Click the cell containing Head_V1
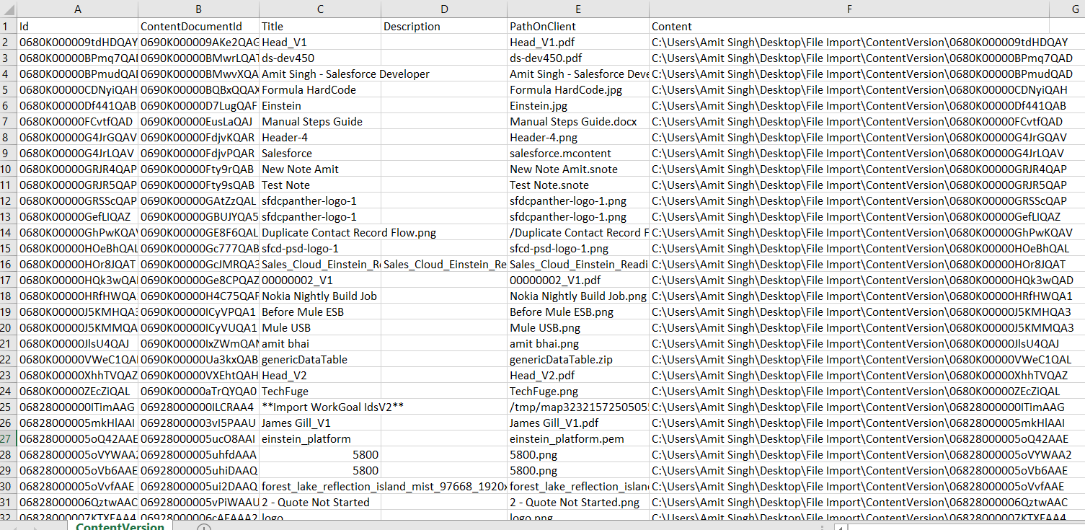The height and width of the screenshot is (530, 1085). tap(319, 42)
